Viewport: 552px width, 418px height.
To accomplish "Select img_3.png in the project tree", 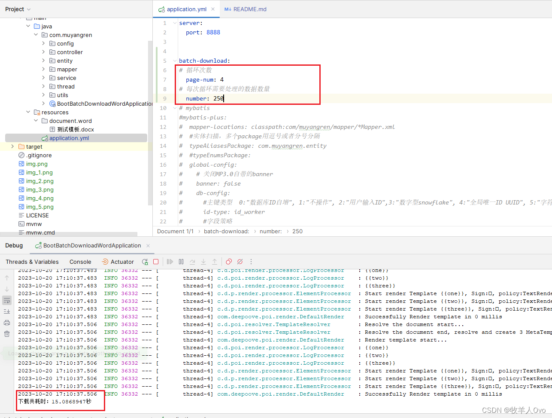I will (x=36, y=189).
